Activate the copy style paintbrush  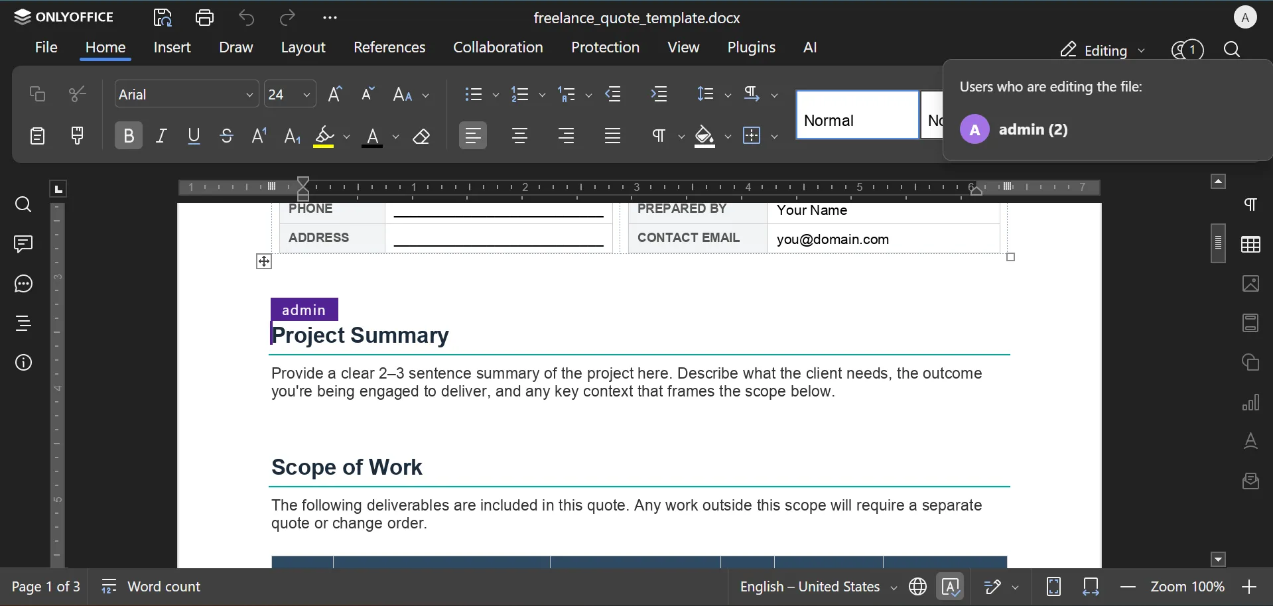tap(78, 136)
